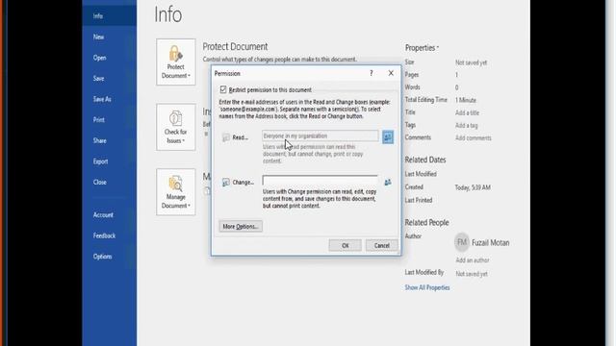The width and height of the screenshot is (616, 346).
Task: Click the Protect Document heading text
Action: point(235,47)
